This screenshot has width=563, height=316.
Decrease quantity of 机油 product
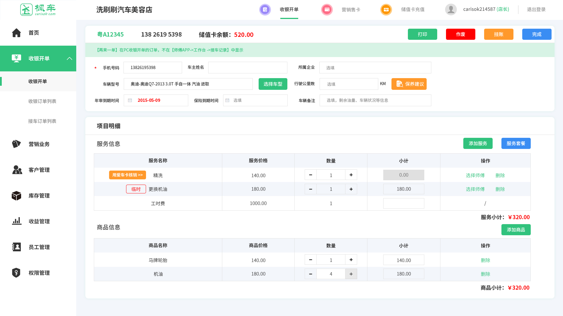point(311,274)
